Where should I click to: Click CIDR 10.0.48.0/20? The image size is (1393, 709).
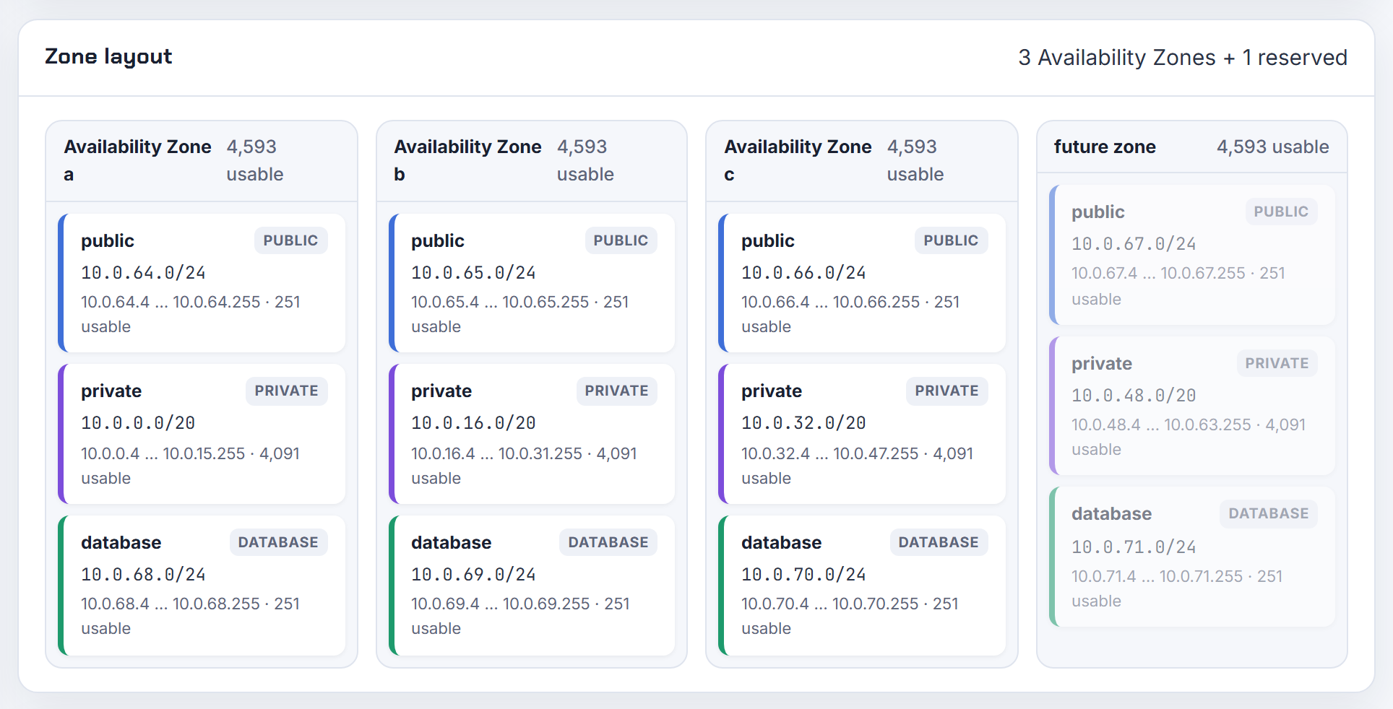1134,396
